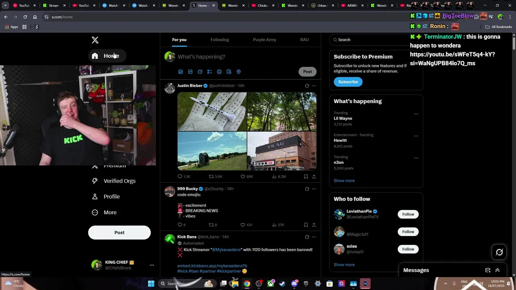Click Grok enhance icon in composer
The width and height of the screenshot is (516, 290).
(200, 72)
